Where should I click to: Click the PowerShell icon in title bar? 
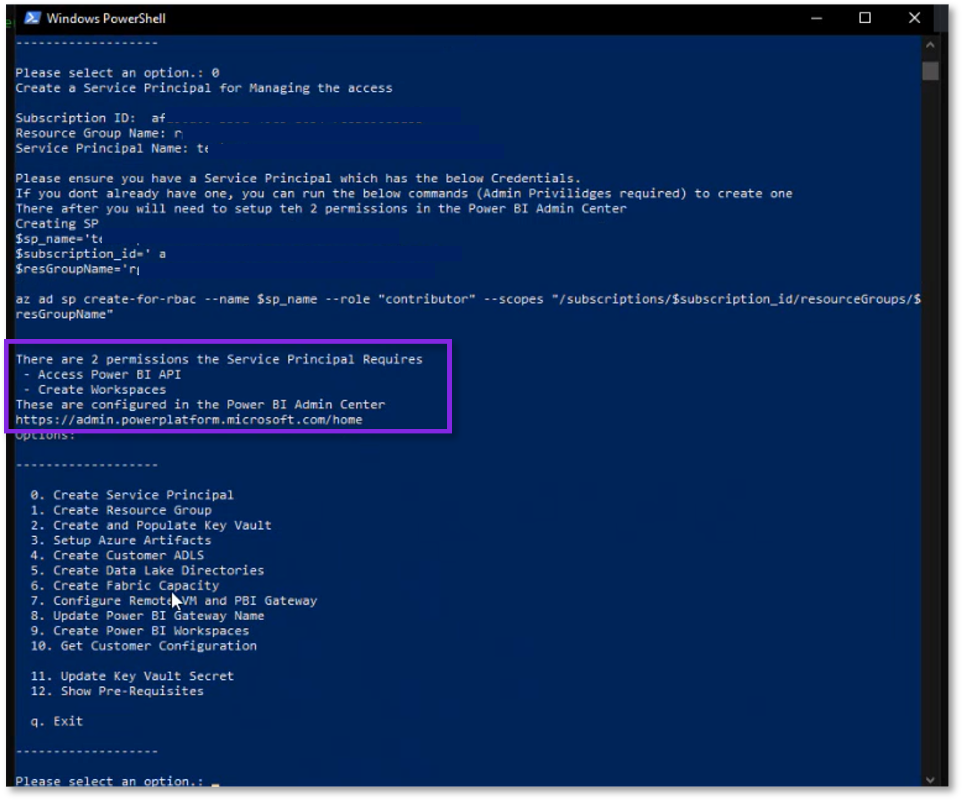click(x=32, y=18)
